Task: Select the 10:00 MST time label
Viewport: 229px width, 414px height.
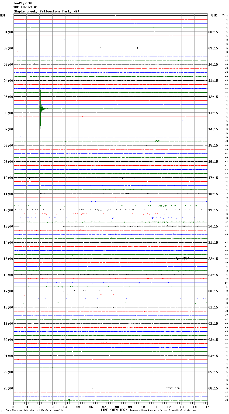Action: click(x=8, y=178)
